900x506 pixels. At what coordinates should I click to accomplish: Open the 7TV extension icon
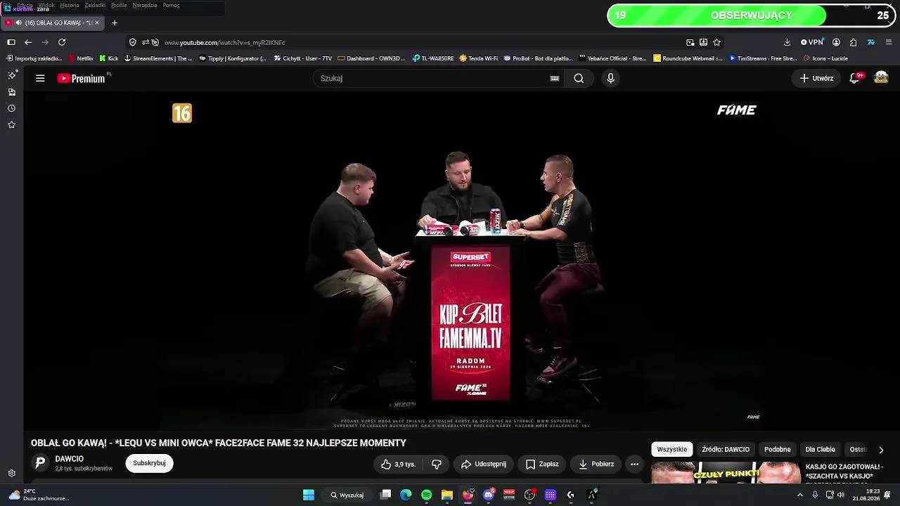(x=870, y=42)
